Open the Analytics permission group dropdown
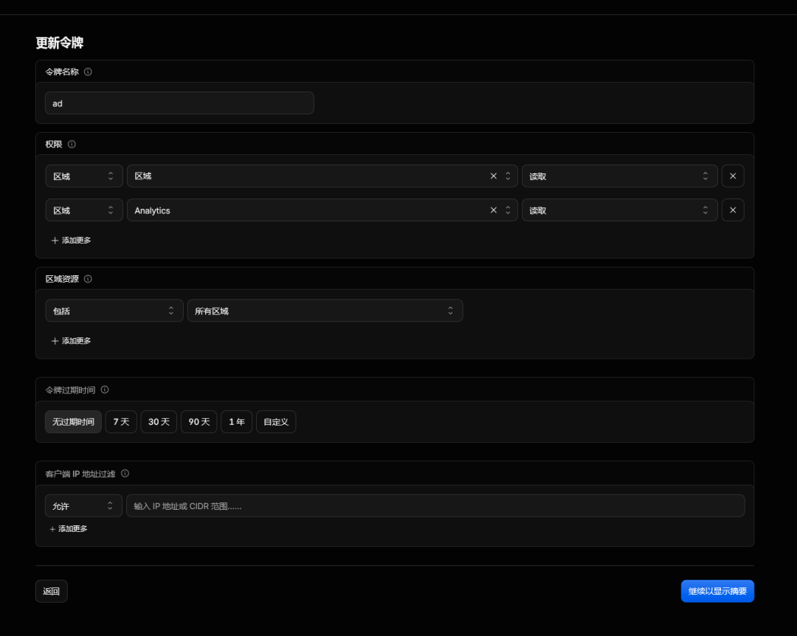 [322, 210]
